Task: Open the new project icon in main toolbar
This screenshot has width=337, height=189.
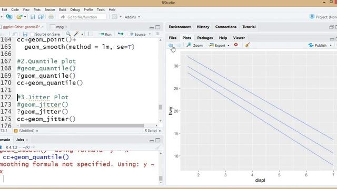Action: (9, 17)
